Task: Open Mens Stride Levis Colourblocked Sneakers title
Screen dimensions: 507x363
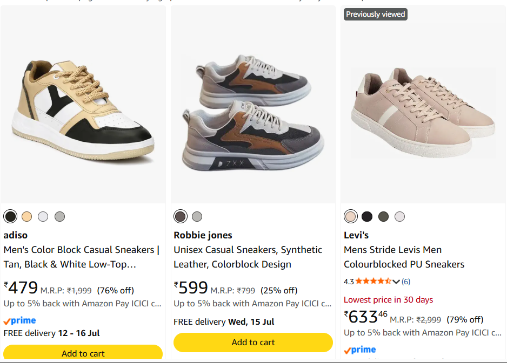Action: click(404, 257)
